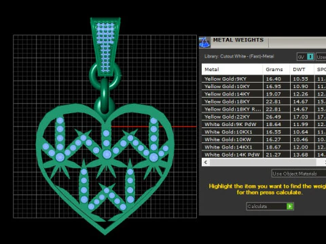
Task: Click the Use Object Materials button
Action: 299,174
